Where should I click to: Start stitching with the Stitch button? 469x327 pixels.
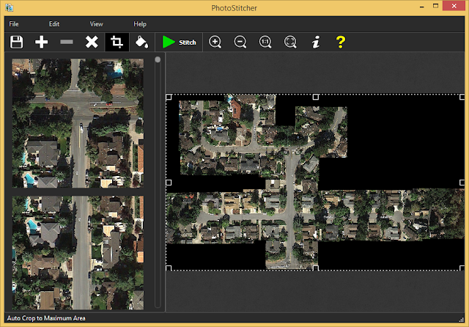179,43
